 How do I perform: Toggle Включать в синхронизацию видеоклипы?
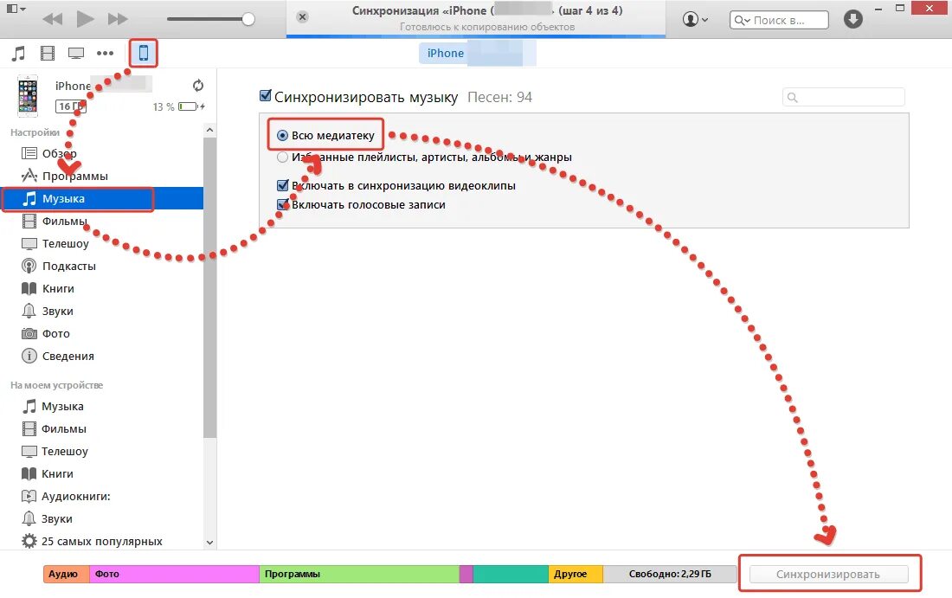coord(282,185)
